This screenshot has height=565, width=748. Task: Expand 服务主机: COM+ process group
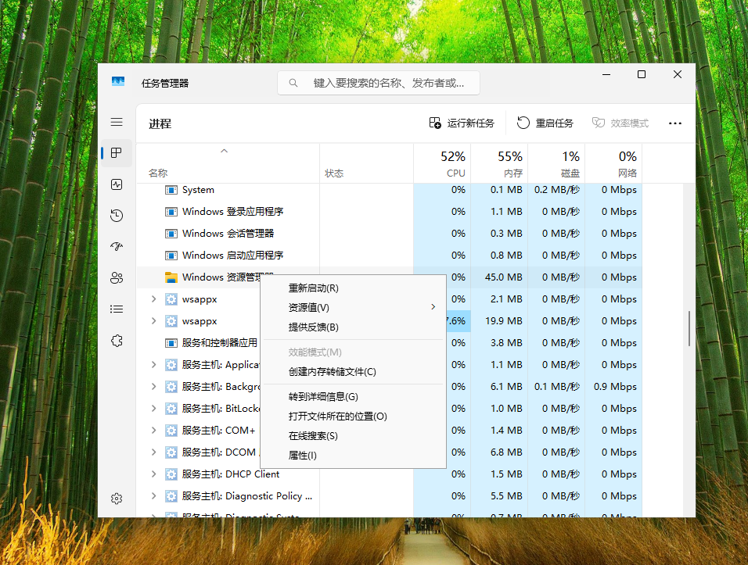153,430
